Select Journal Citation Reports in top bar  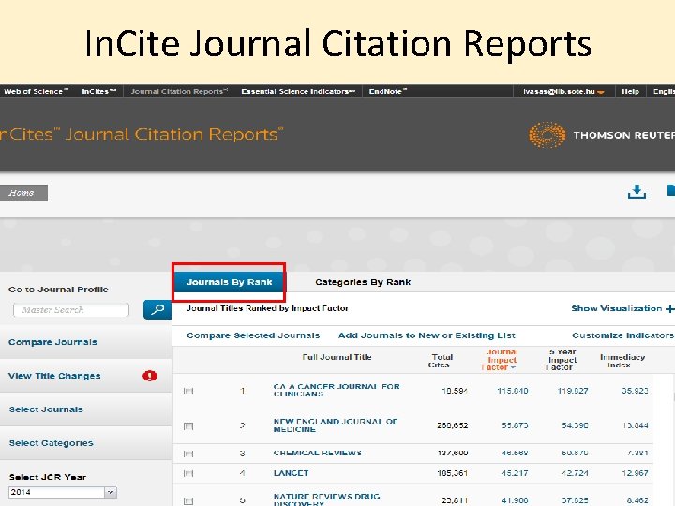pyautogui.click(x=179, y=91)
